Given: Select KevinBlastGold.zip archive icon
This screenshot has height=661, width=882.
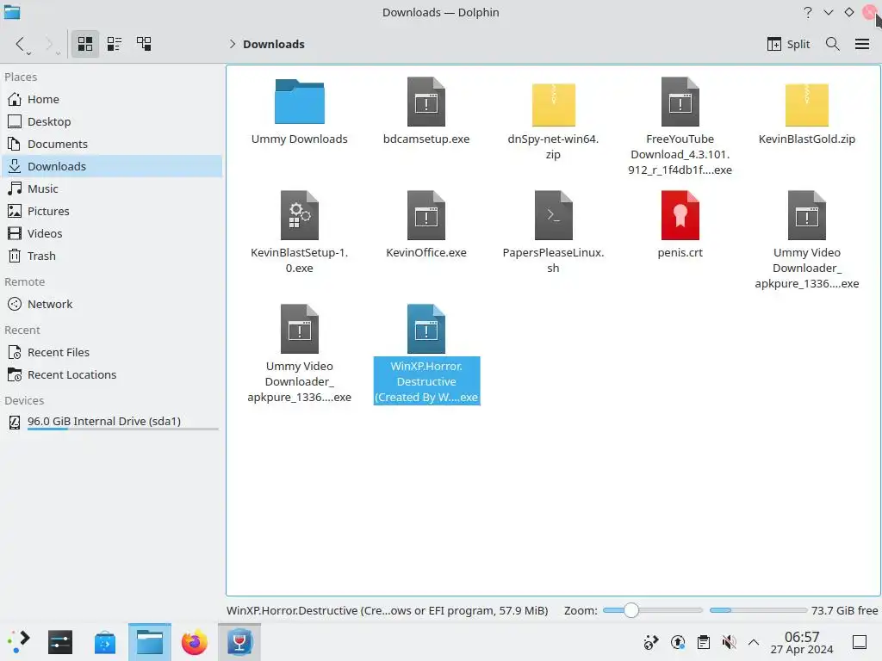Looking at the screenshot, I should point(806,103).
